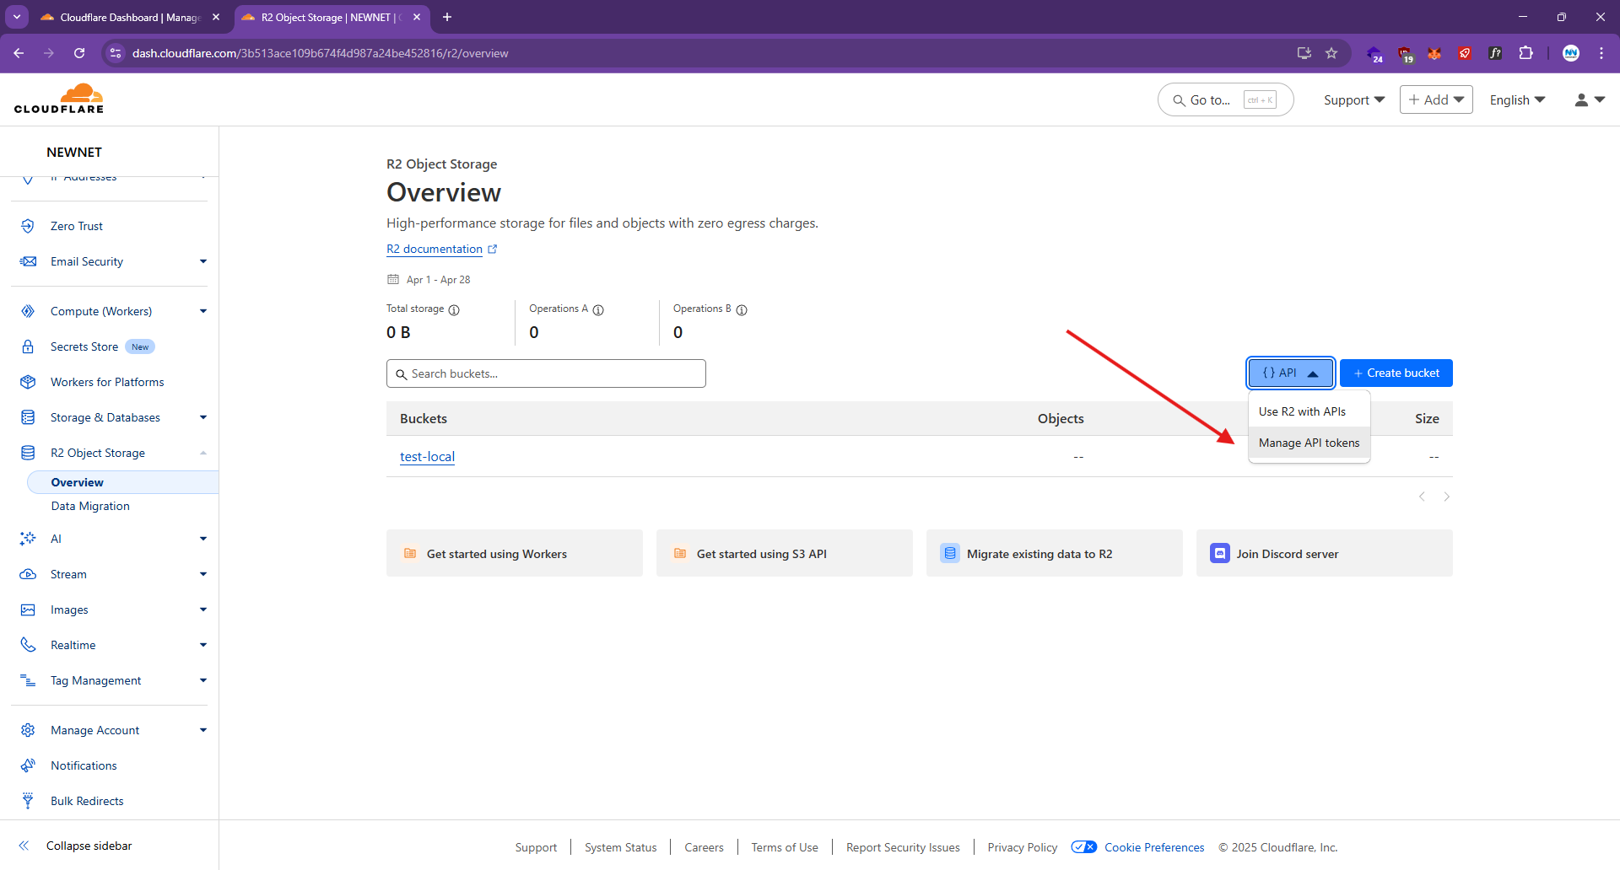Open the browser extensions puzzle icon

(x=1525, y=53)
